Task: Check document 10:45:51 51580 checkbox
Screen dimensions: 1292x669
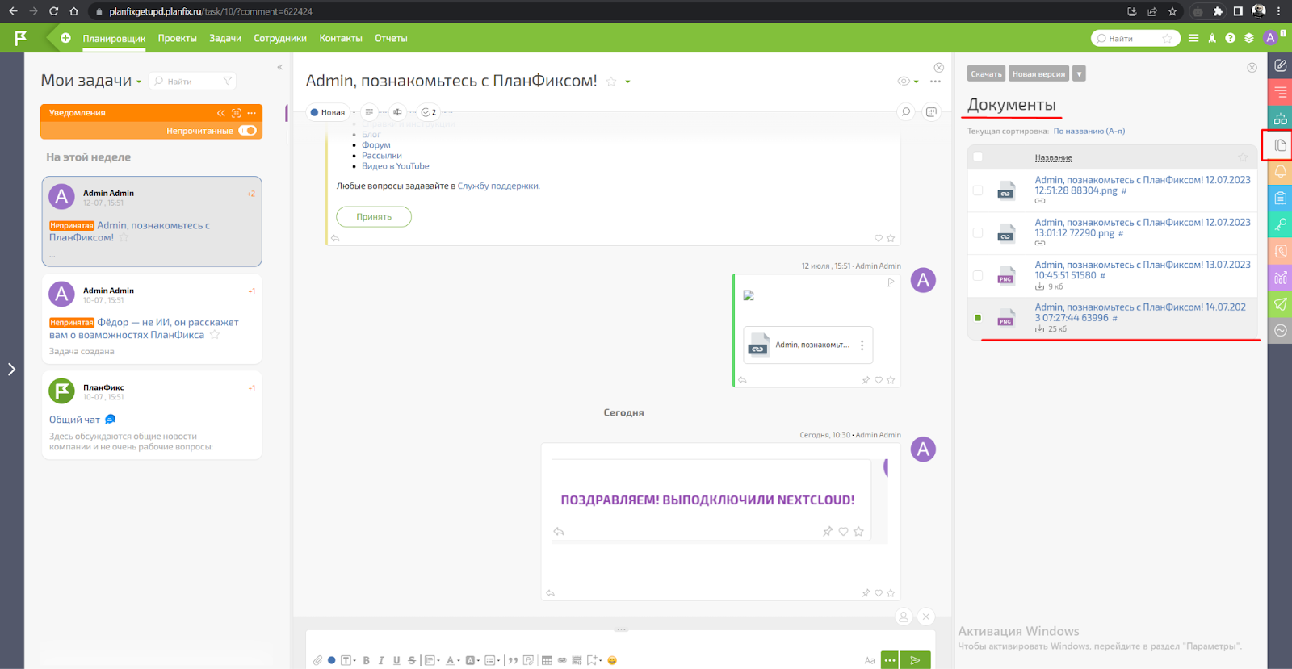Action: [x=978, y=275]
